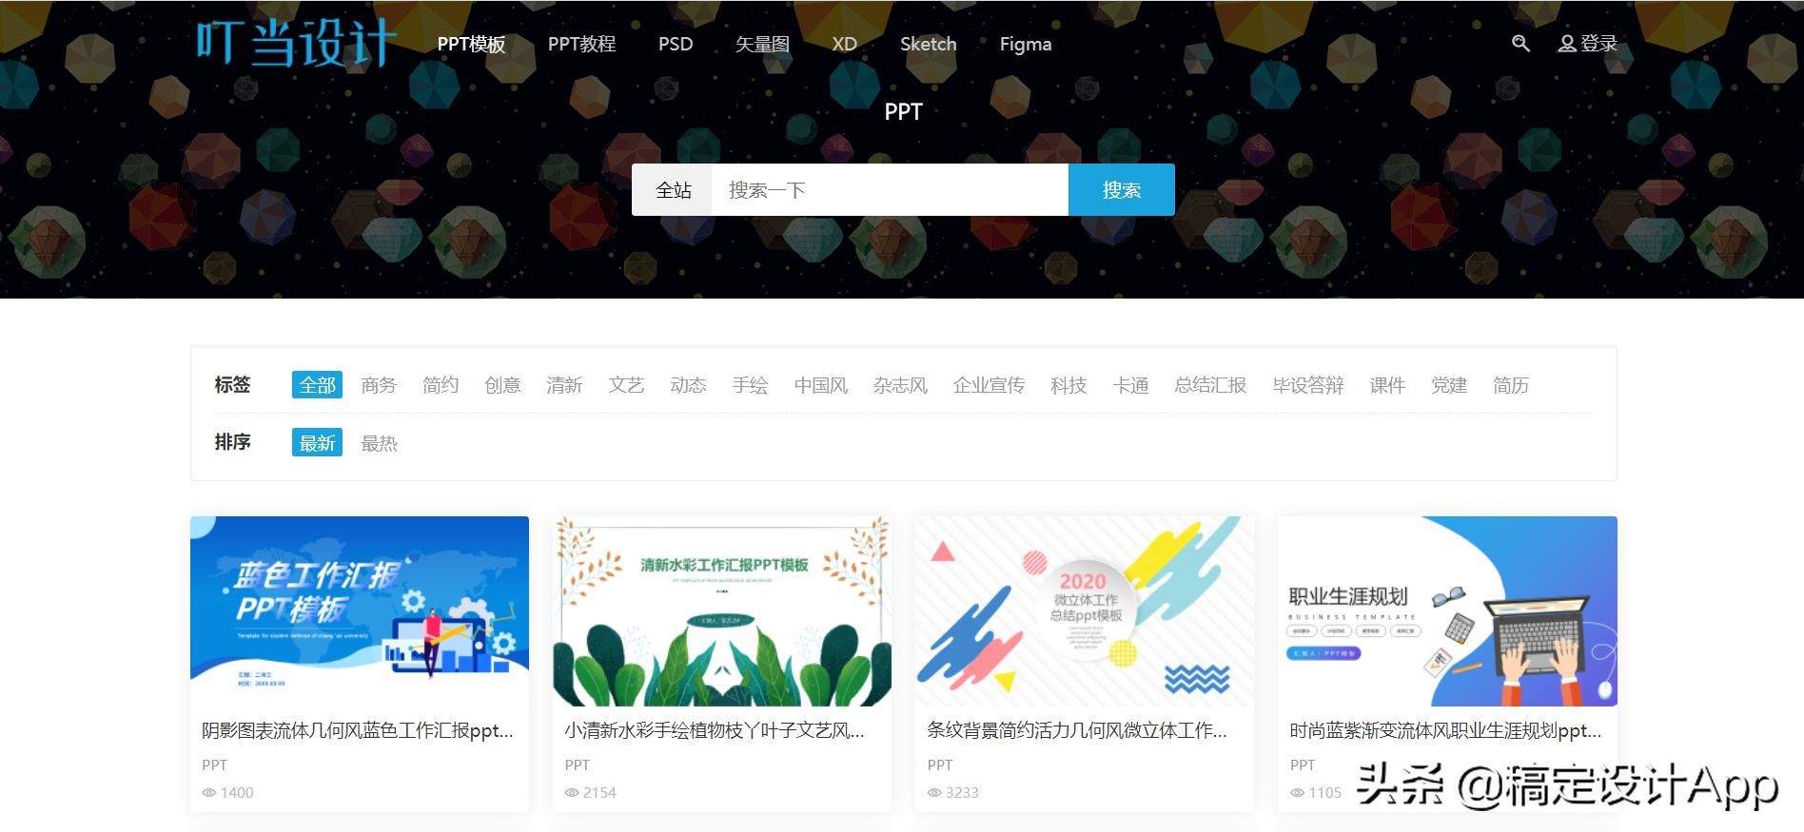Open the 蓝色工作汇报 PPT template thumbnail
This screenshot has width=1804, height=832.
360,610
